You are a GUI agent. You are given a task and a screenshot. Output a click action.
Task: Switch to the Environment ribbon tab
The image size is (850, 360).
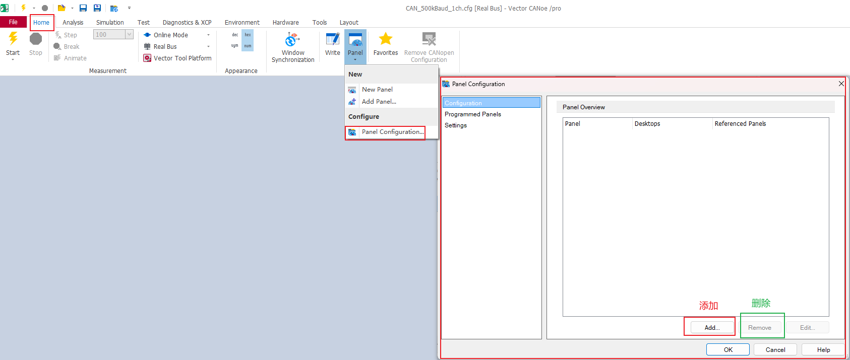click(242, 22)
